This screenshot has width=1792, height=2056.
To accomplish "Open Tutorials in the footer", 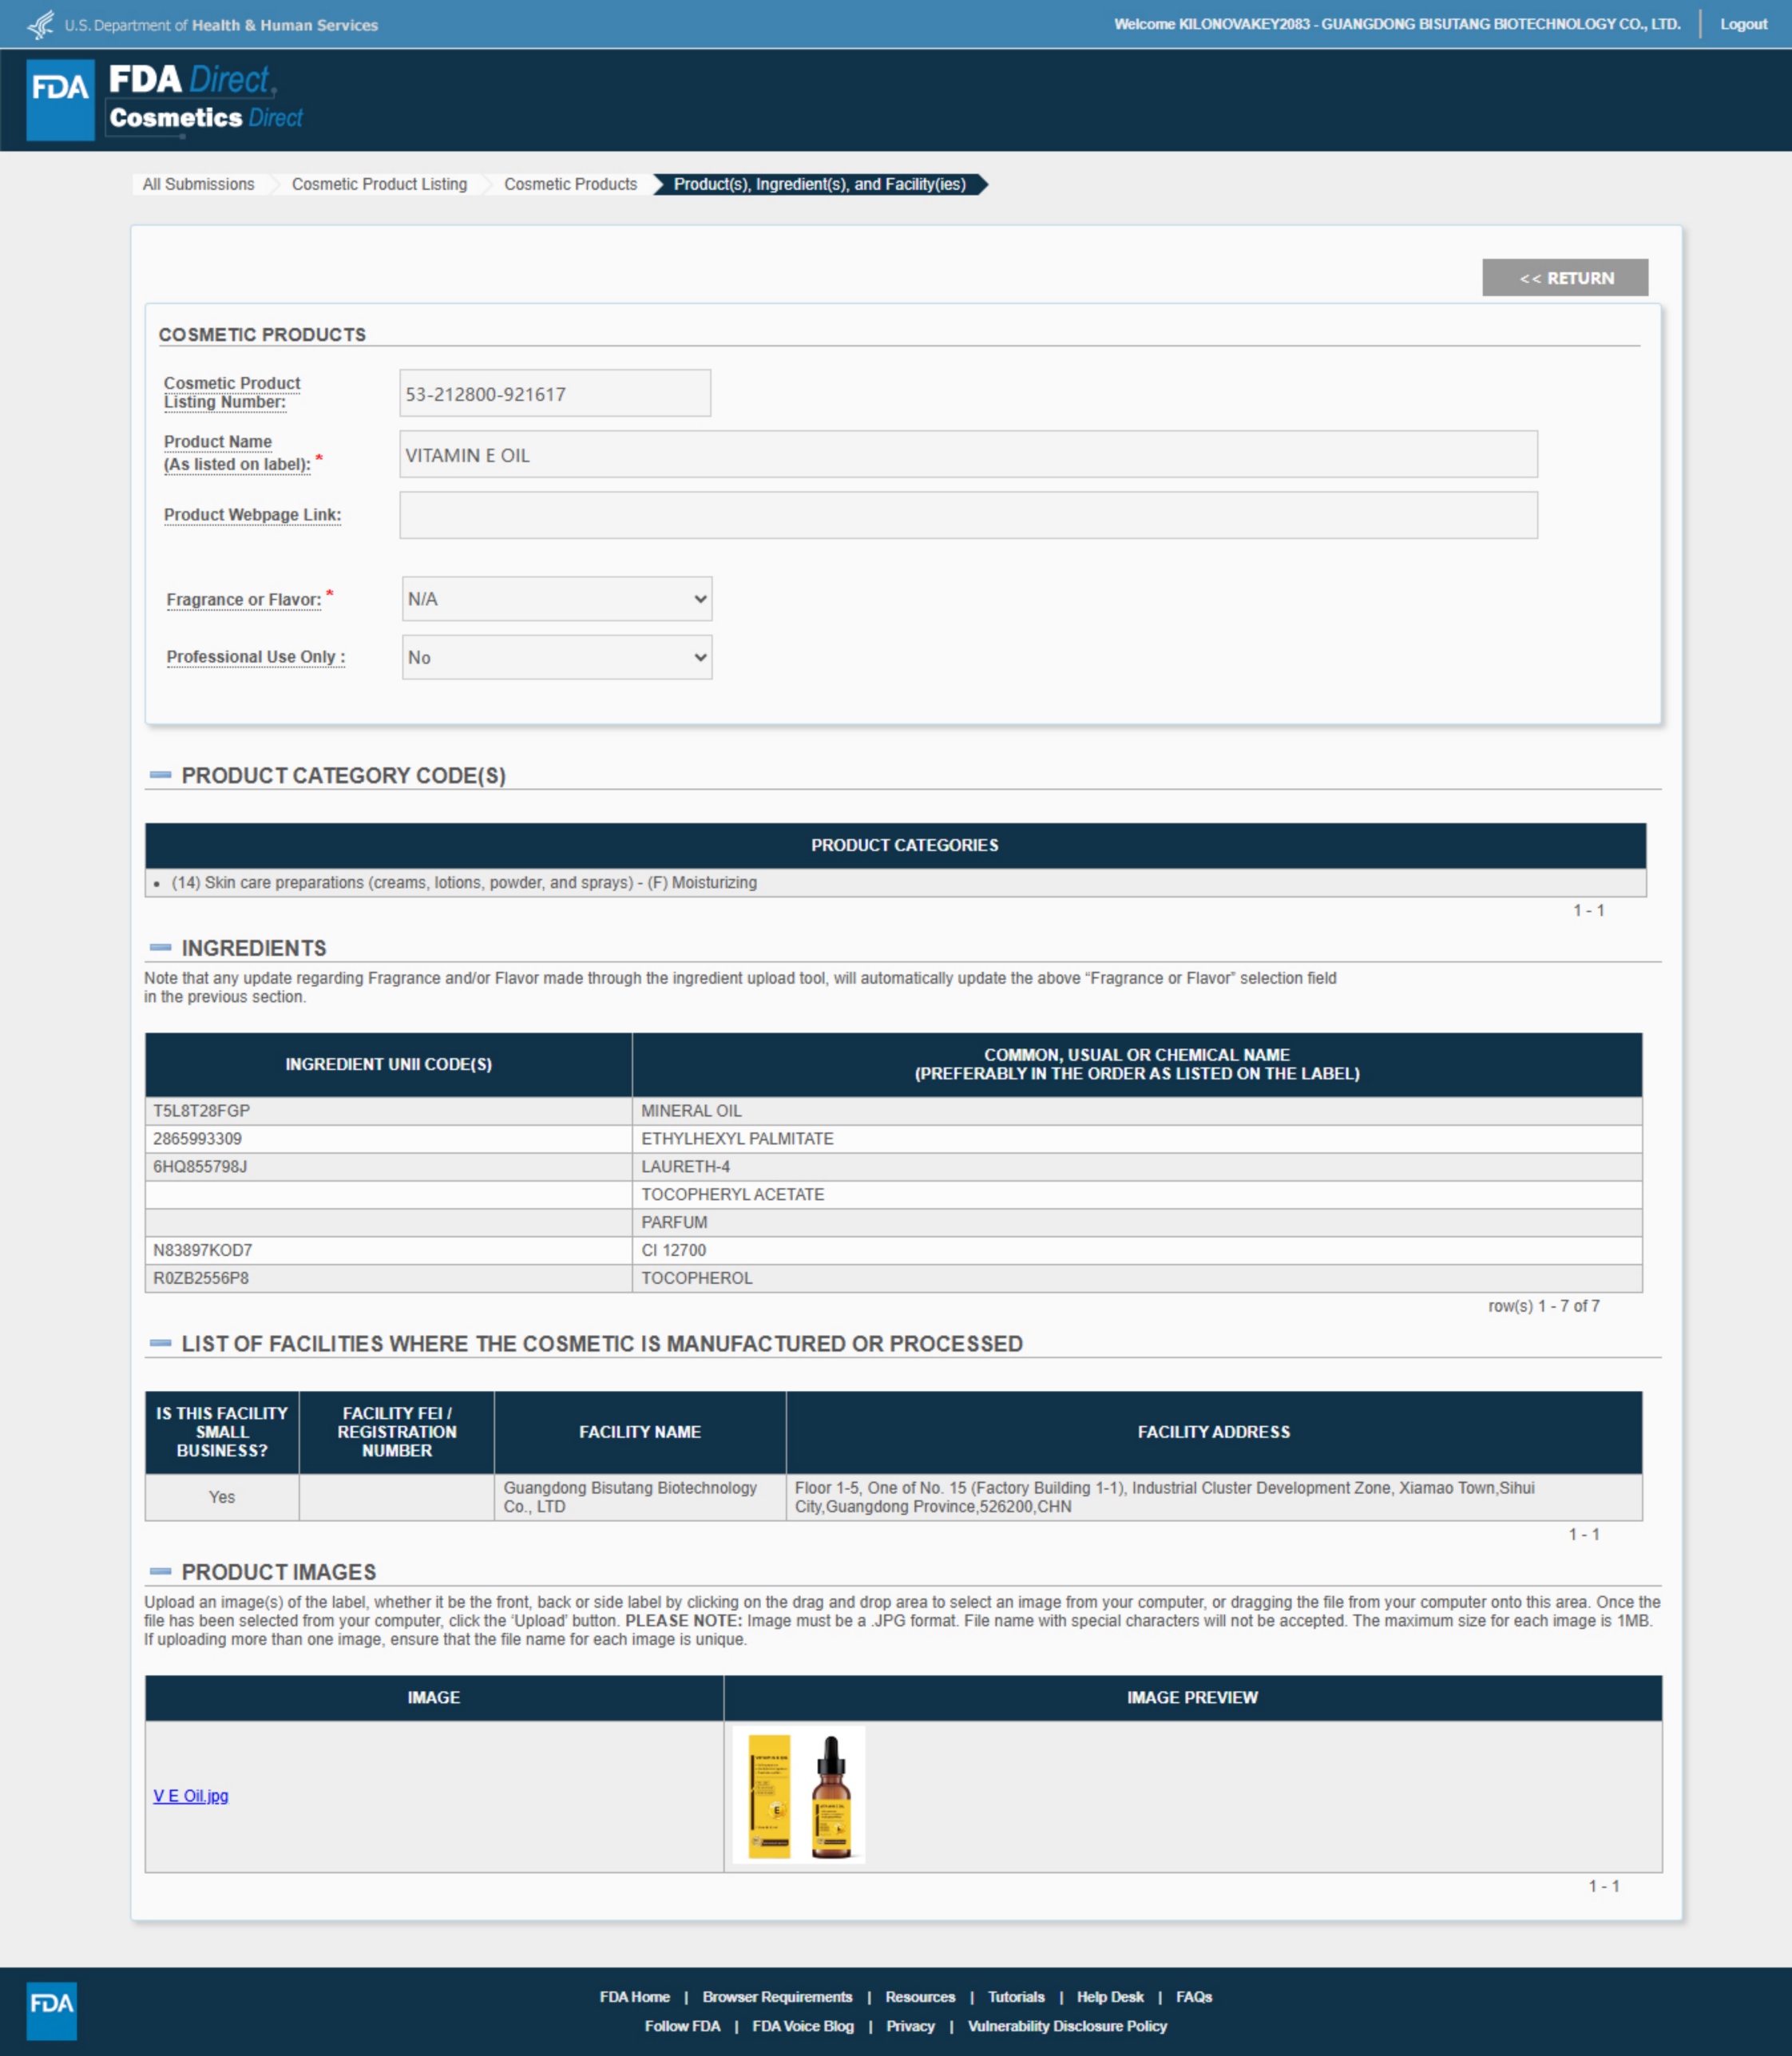I will [1015, 1996].
